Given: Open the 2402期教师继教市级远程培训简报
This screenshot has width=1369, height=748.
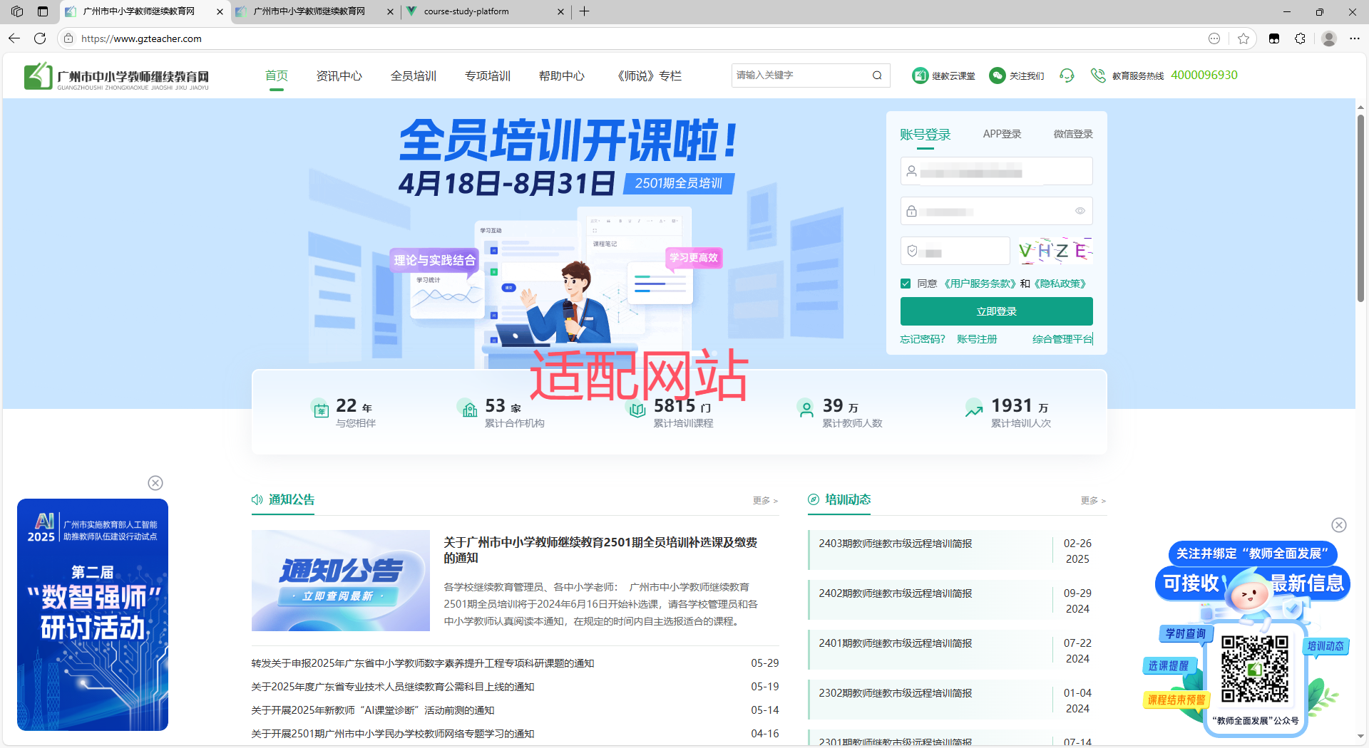Looking at the screenshot, I should click(896, 593).
